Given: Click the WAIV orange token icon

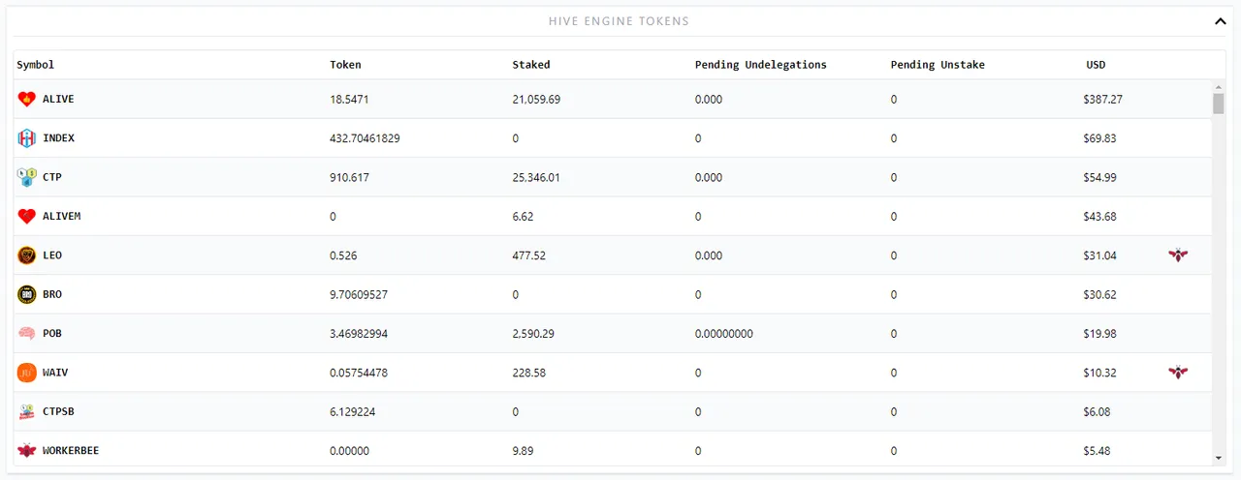Looking at the screenshot, I should pos(26,373).
